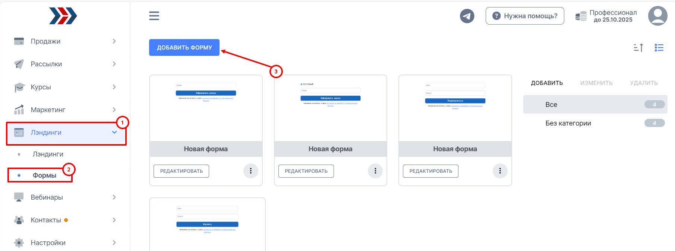Click the coins tariff icon
Viewport: 675px width, 251px height.
[x=581, y=16]
